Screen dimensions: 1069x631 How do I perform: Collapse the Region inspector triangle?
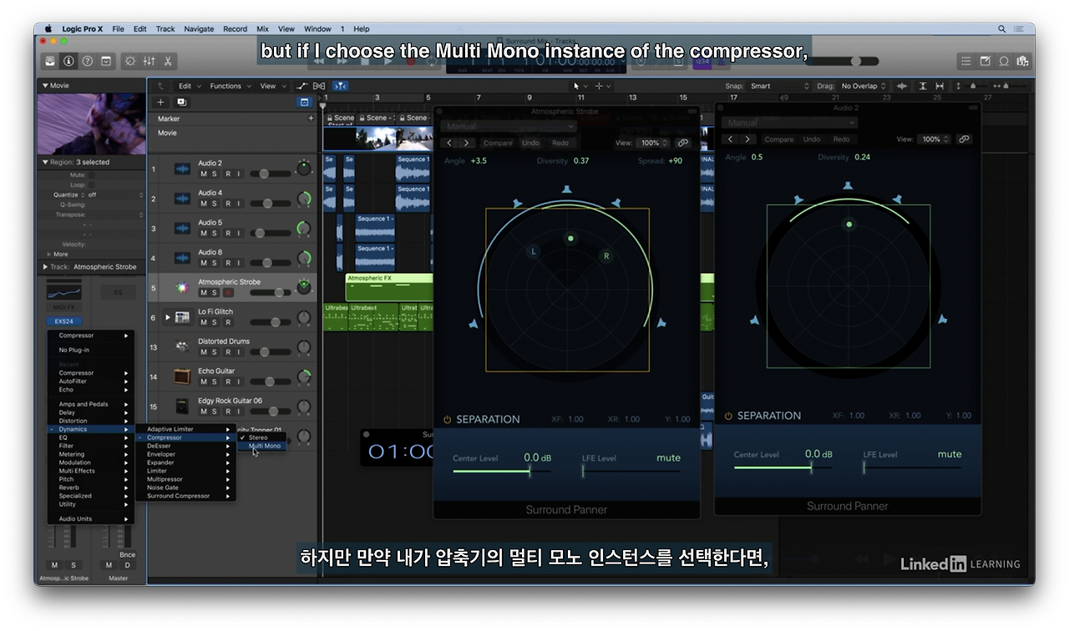point(45,162)
